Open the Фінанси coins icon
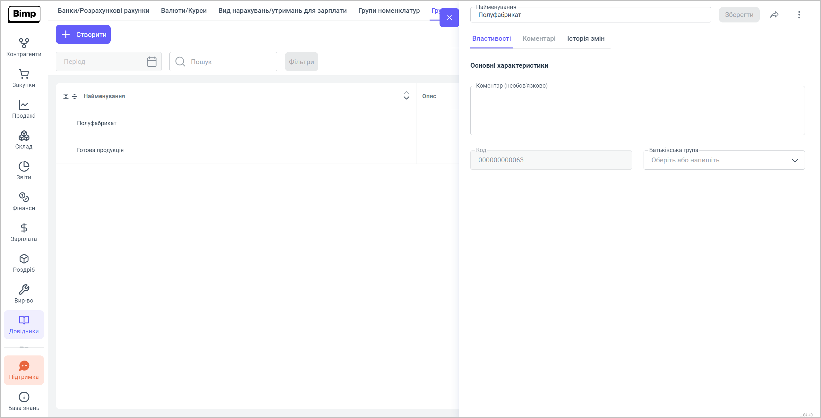The image size is (821, 418). click(x=24, y=197)
